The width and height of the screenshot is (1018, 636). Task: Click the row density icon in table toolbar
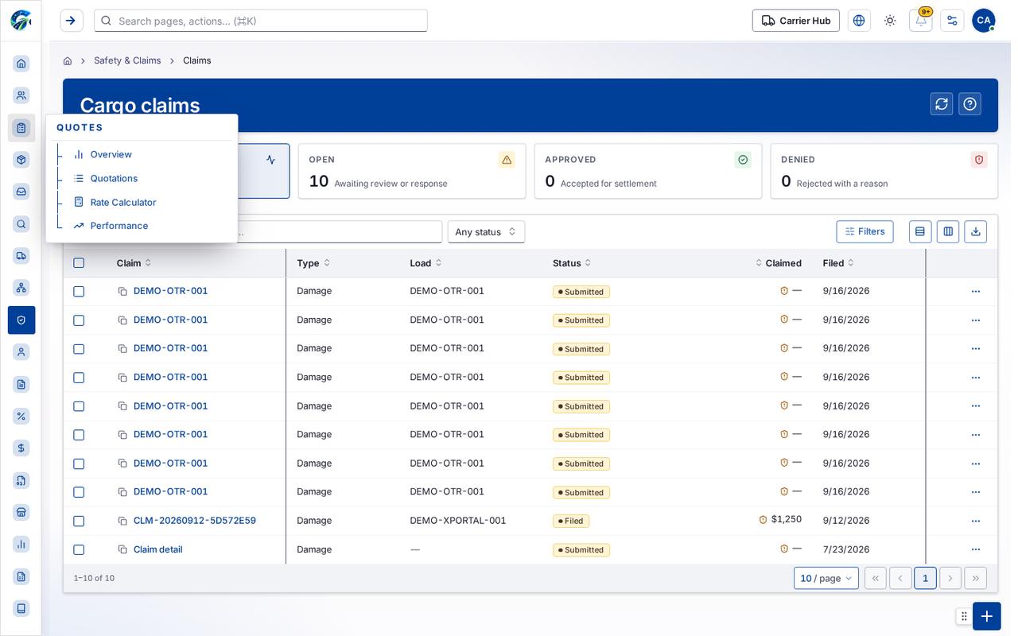point(920,231)
